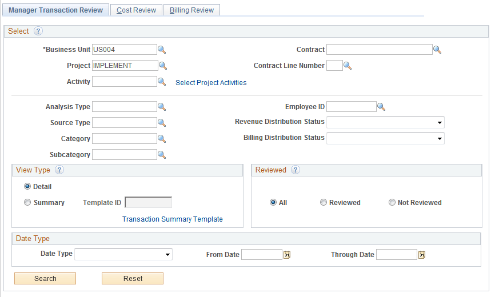Open Through Date calendar picker
The image size is (495, 297).
click(x=422, y=255)
